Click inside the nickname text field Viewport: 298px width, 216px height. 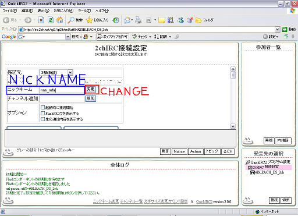62,90
